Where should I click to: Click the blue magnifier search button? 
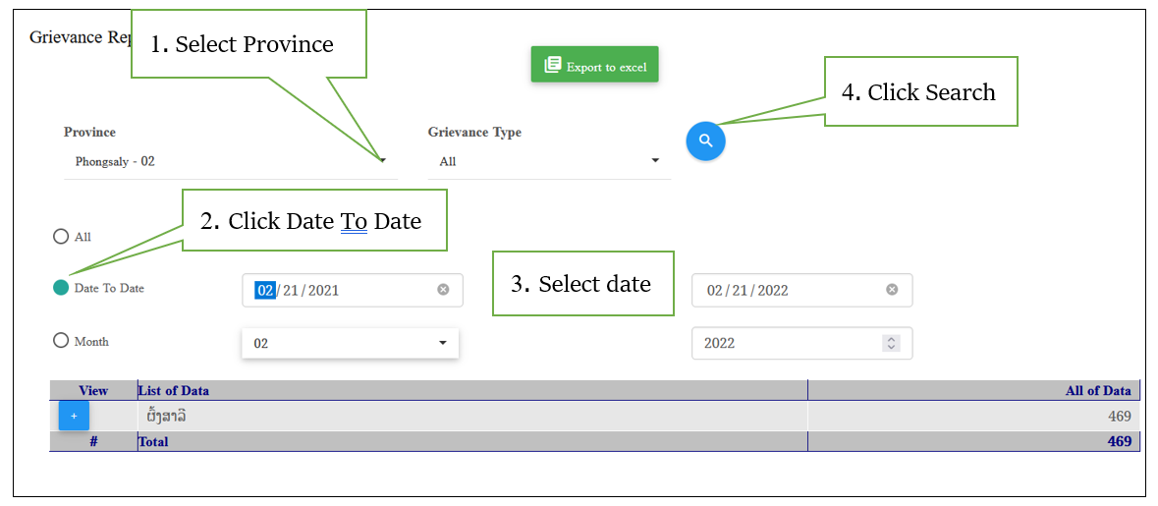coord(705,141)
